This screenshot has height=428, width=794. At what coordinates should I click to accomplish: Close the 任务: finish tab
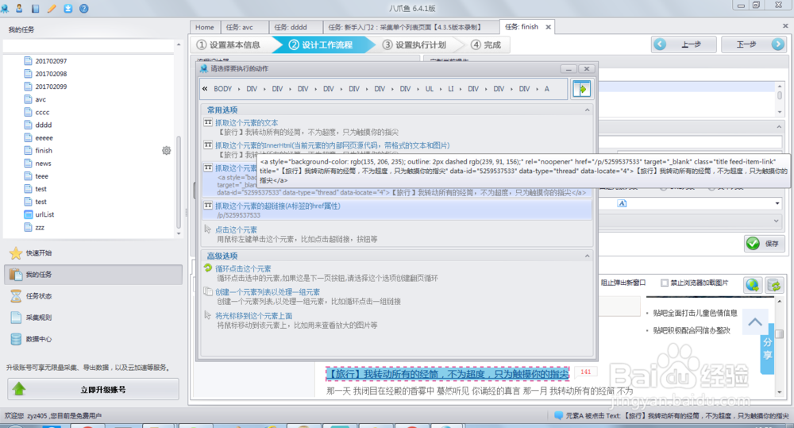548,27
